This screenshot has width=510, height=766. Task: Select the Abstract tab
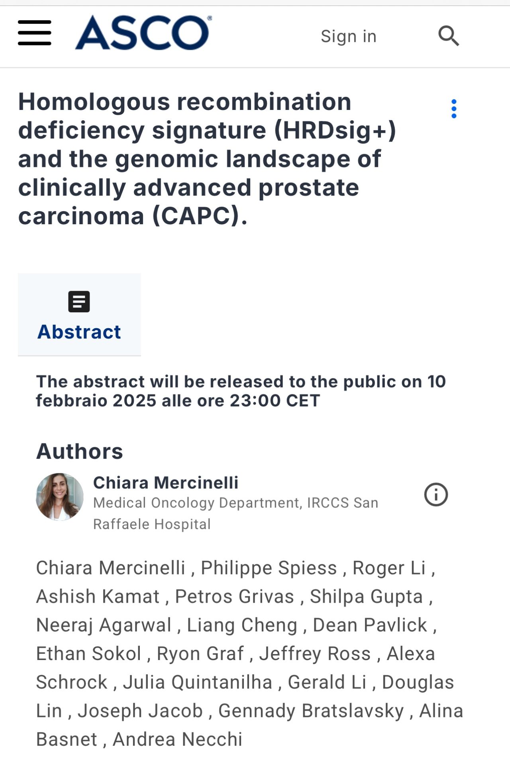tap(79, 314)
